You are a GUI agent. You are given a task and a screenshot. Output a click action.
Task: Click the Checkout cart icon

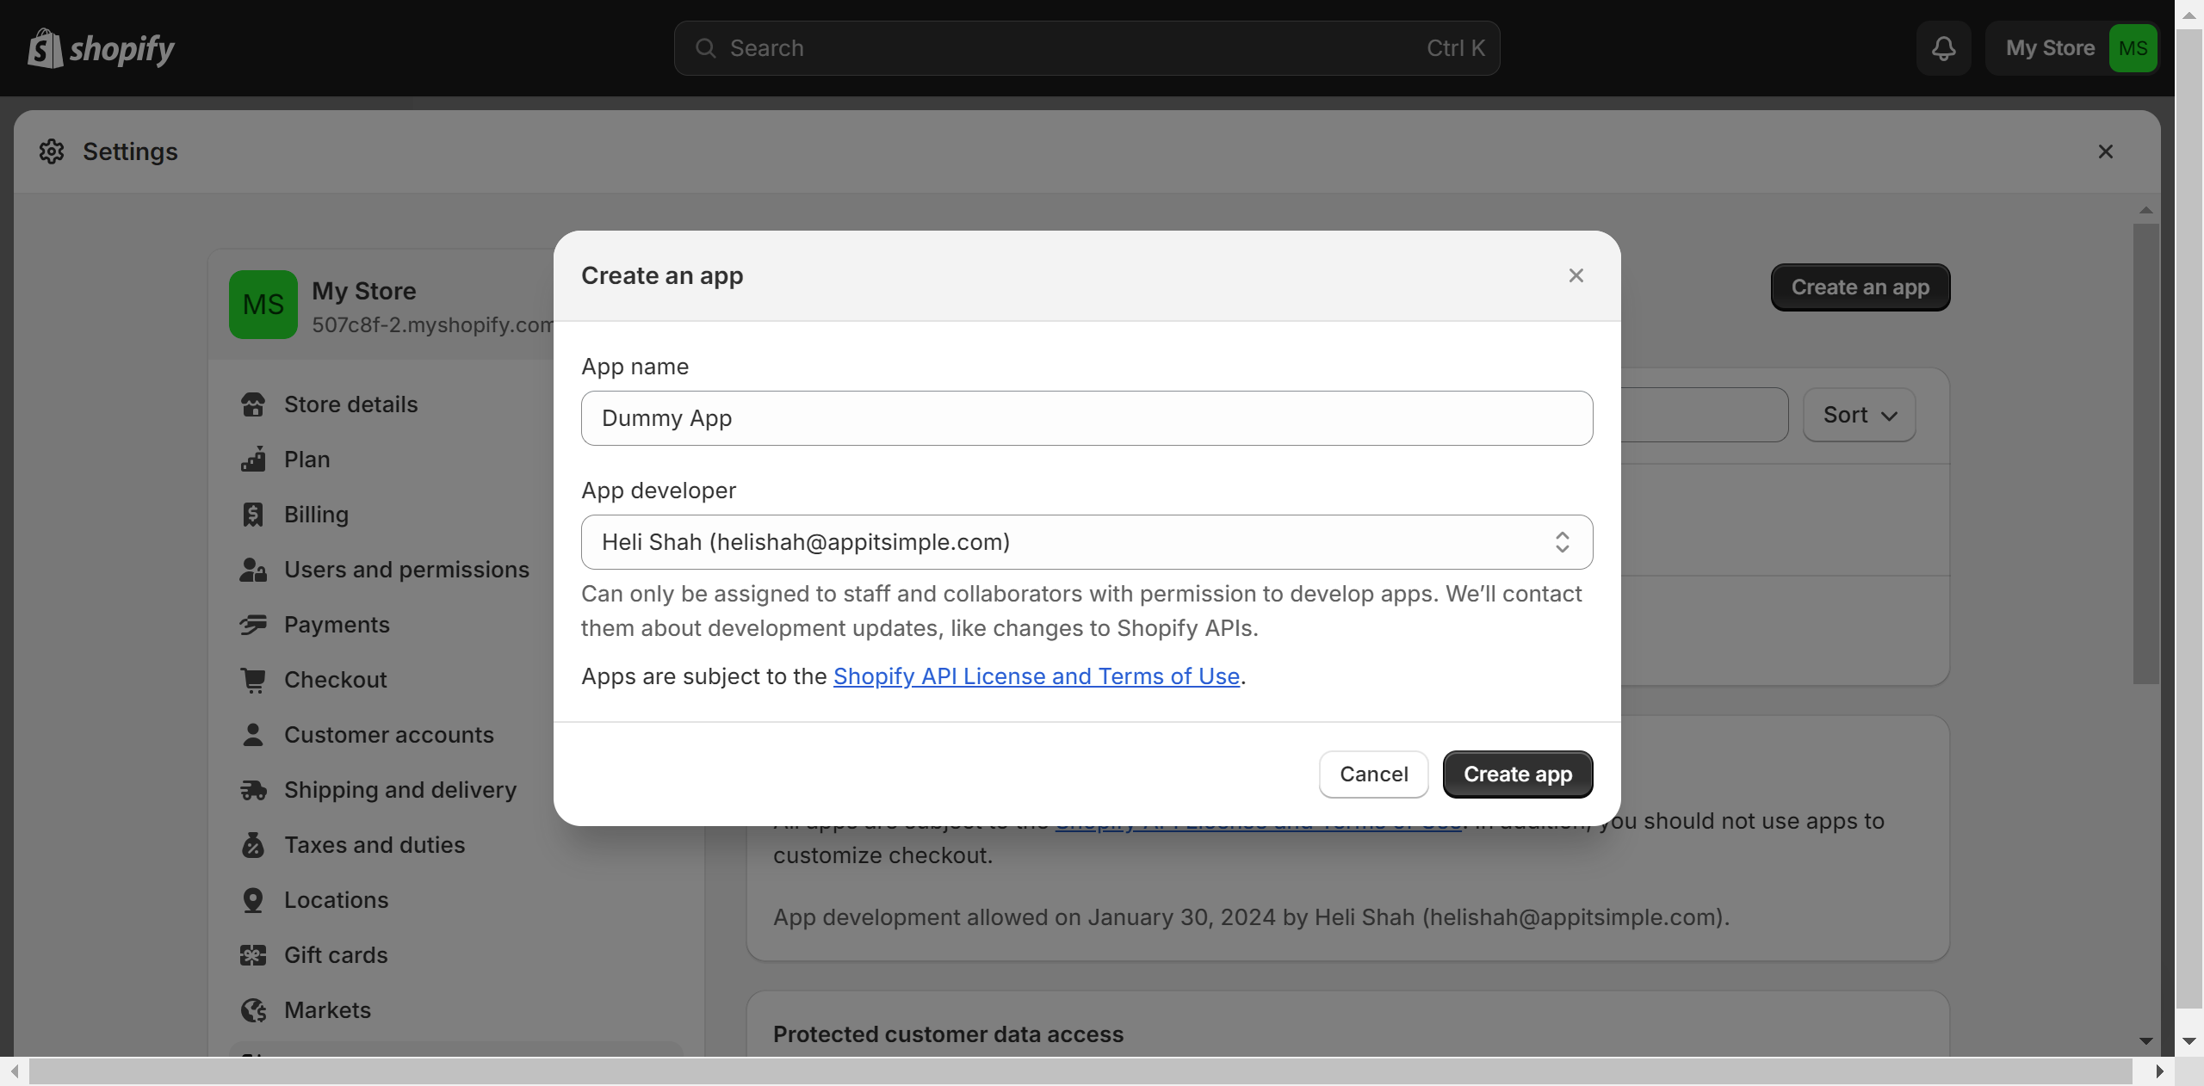pyautogui.click(x=253, y=680)
